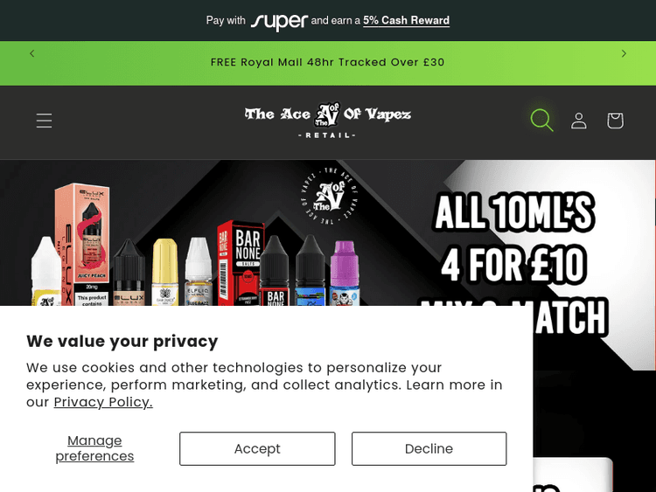Open the shopping cart bag icon
Image resolution: width=656 pixels, height=492 pixels.
click(616, 121)
